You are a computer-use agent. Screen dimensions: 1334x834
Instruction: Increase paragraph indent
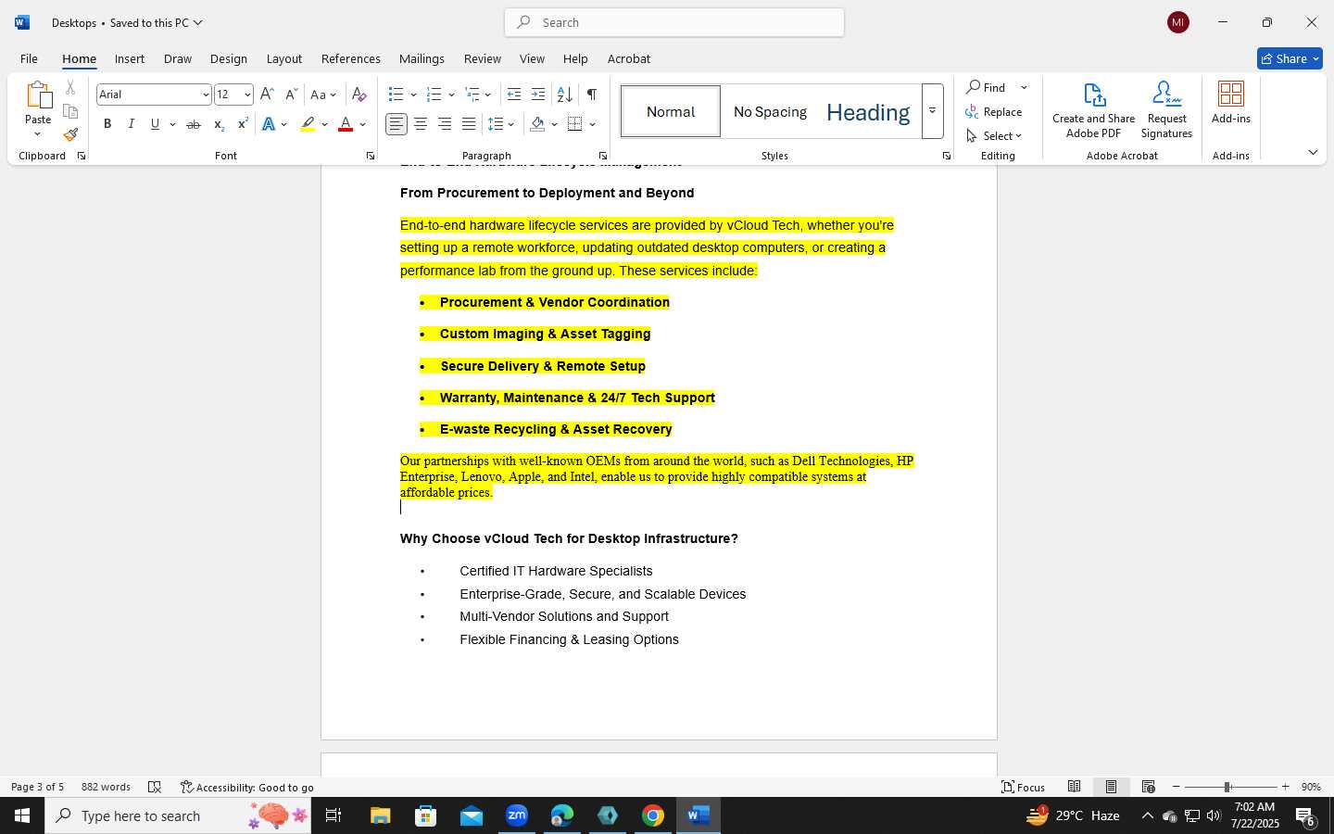[538, 95]
